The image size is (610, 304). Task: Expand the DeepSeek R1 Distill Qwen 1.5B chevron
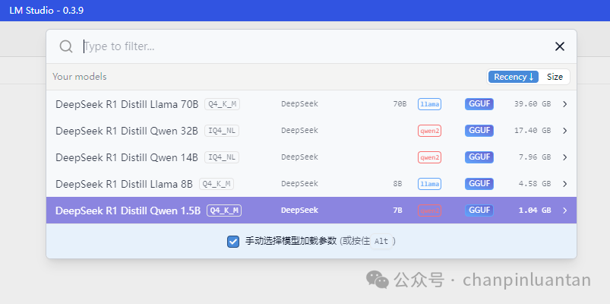[x=565, y=211]
